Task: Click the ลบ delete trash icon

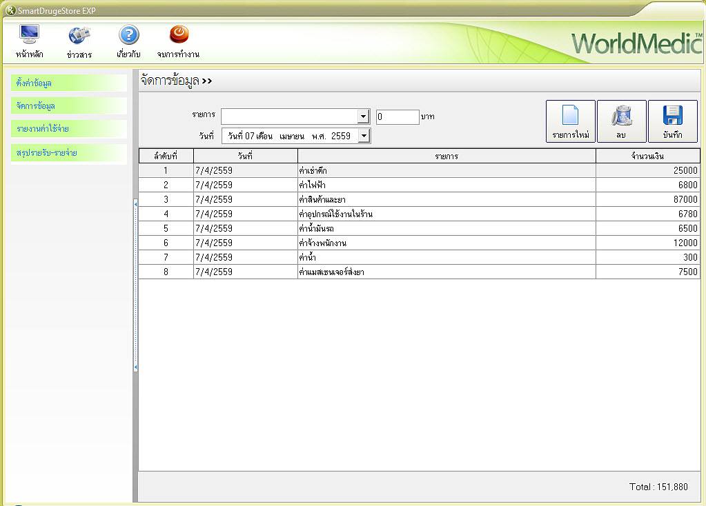Action: [621, 121]
